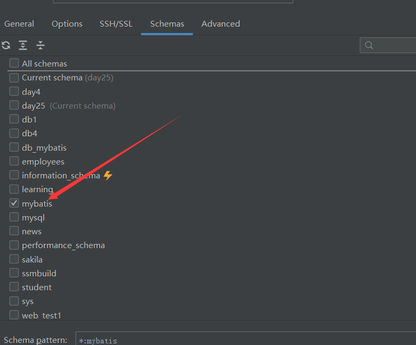Screen dimensions: 416x345
Task: Click the information_schema lightning bolt icon
Action: click(x=108, y=175)
